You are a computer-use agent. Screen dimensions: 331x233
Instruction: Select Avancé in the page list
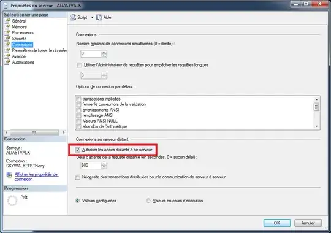(19, 56)
